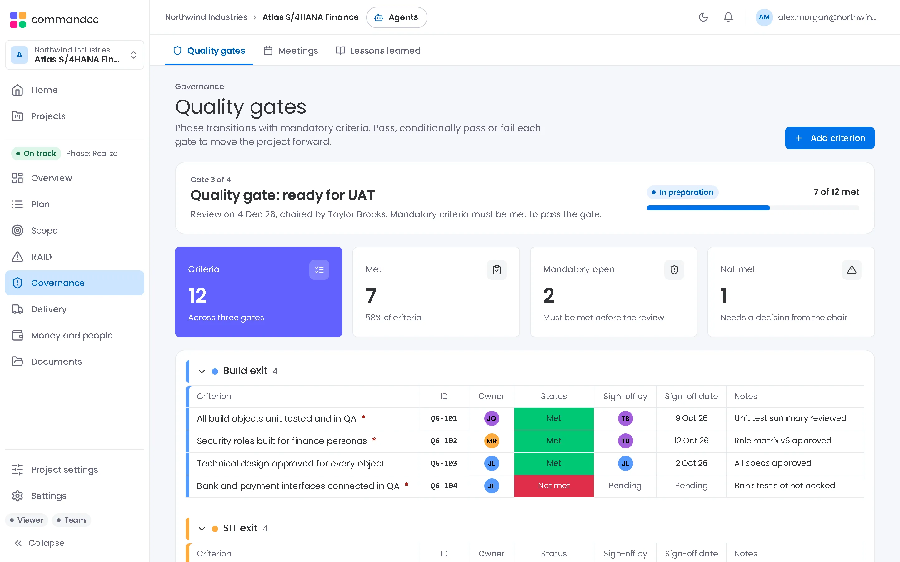Click the Met status for QG-102
This screenshot has height=562, width=900.
[554, 441]
